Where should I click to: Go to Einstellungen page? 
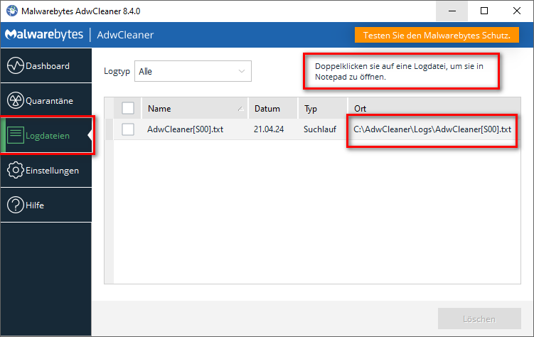tap(46, 170)
